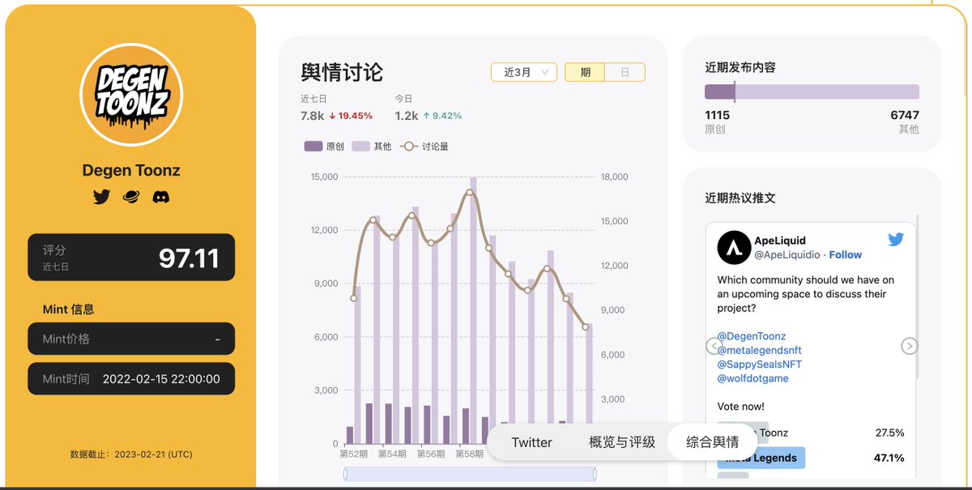
Task: Click the 第54期 axis label
Action: point(392,454)
